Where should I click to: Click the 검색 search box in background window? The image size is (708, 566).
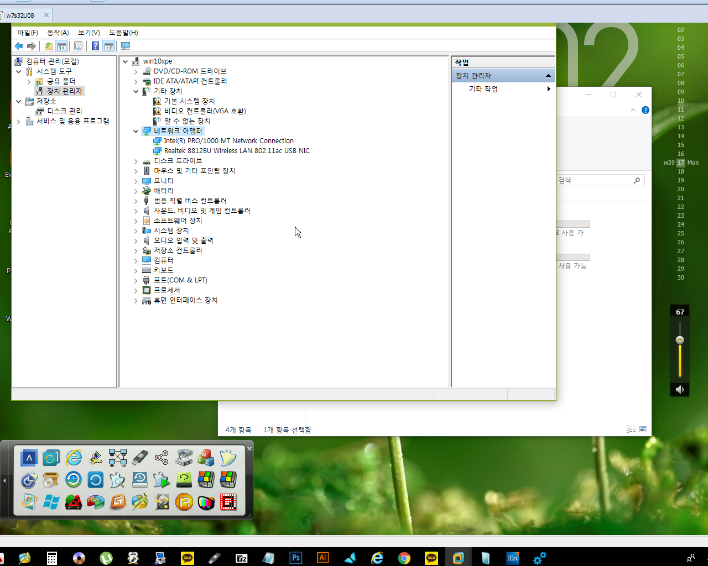tap(600, 180)
